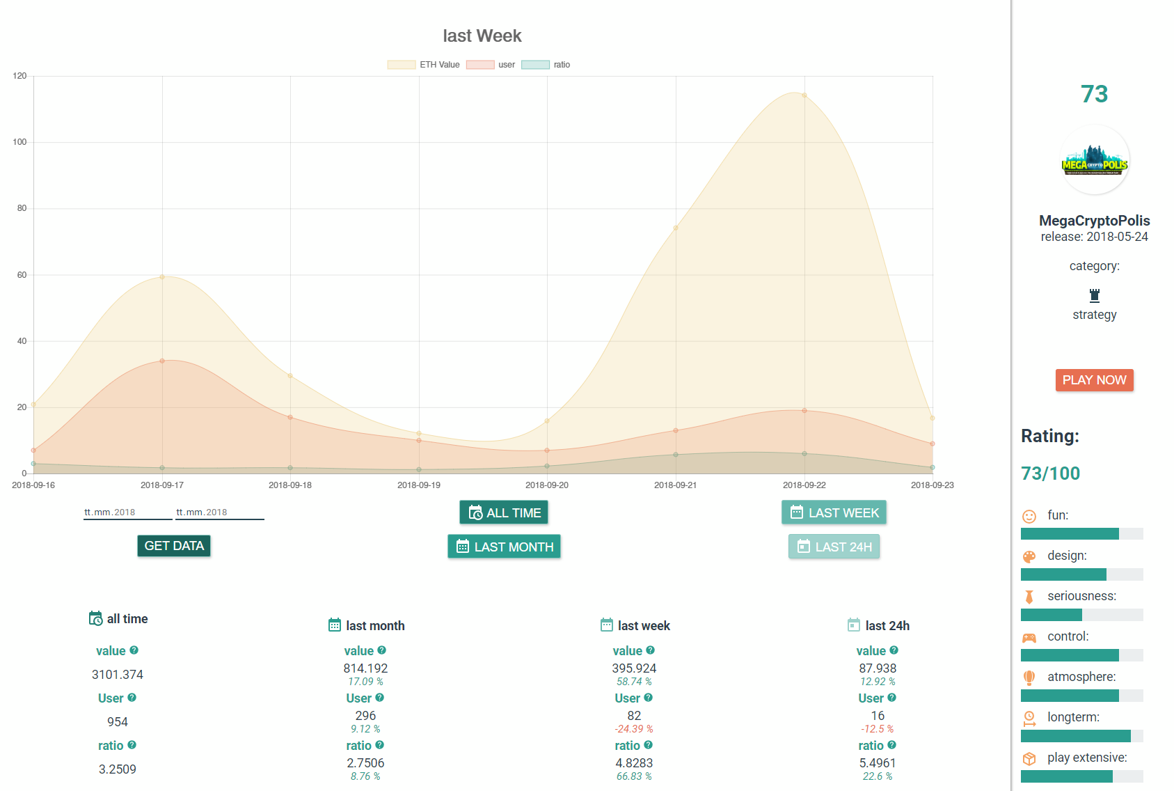Viewport: 1174px width, 791px height.
Task: Click the last Week chart title
Action: [x=482, y=36]
